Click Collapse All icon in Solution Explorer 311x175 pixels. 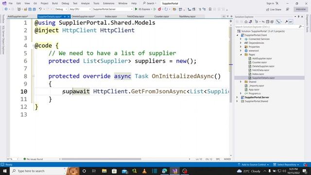pos(268,22)
